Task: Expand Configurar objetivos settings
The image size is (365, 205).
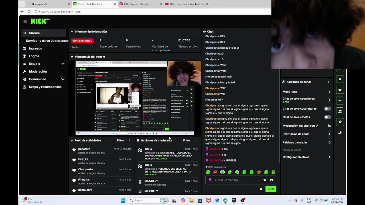Action: 329,157
